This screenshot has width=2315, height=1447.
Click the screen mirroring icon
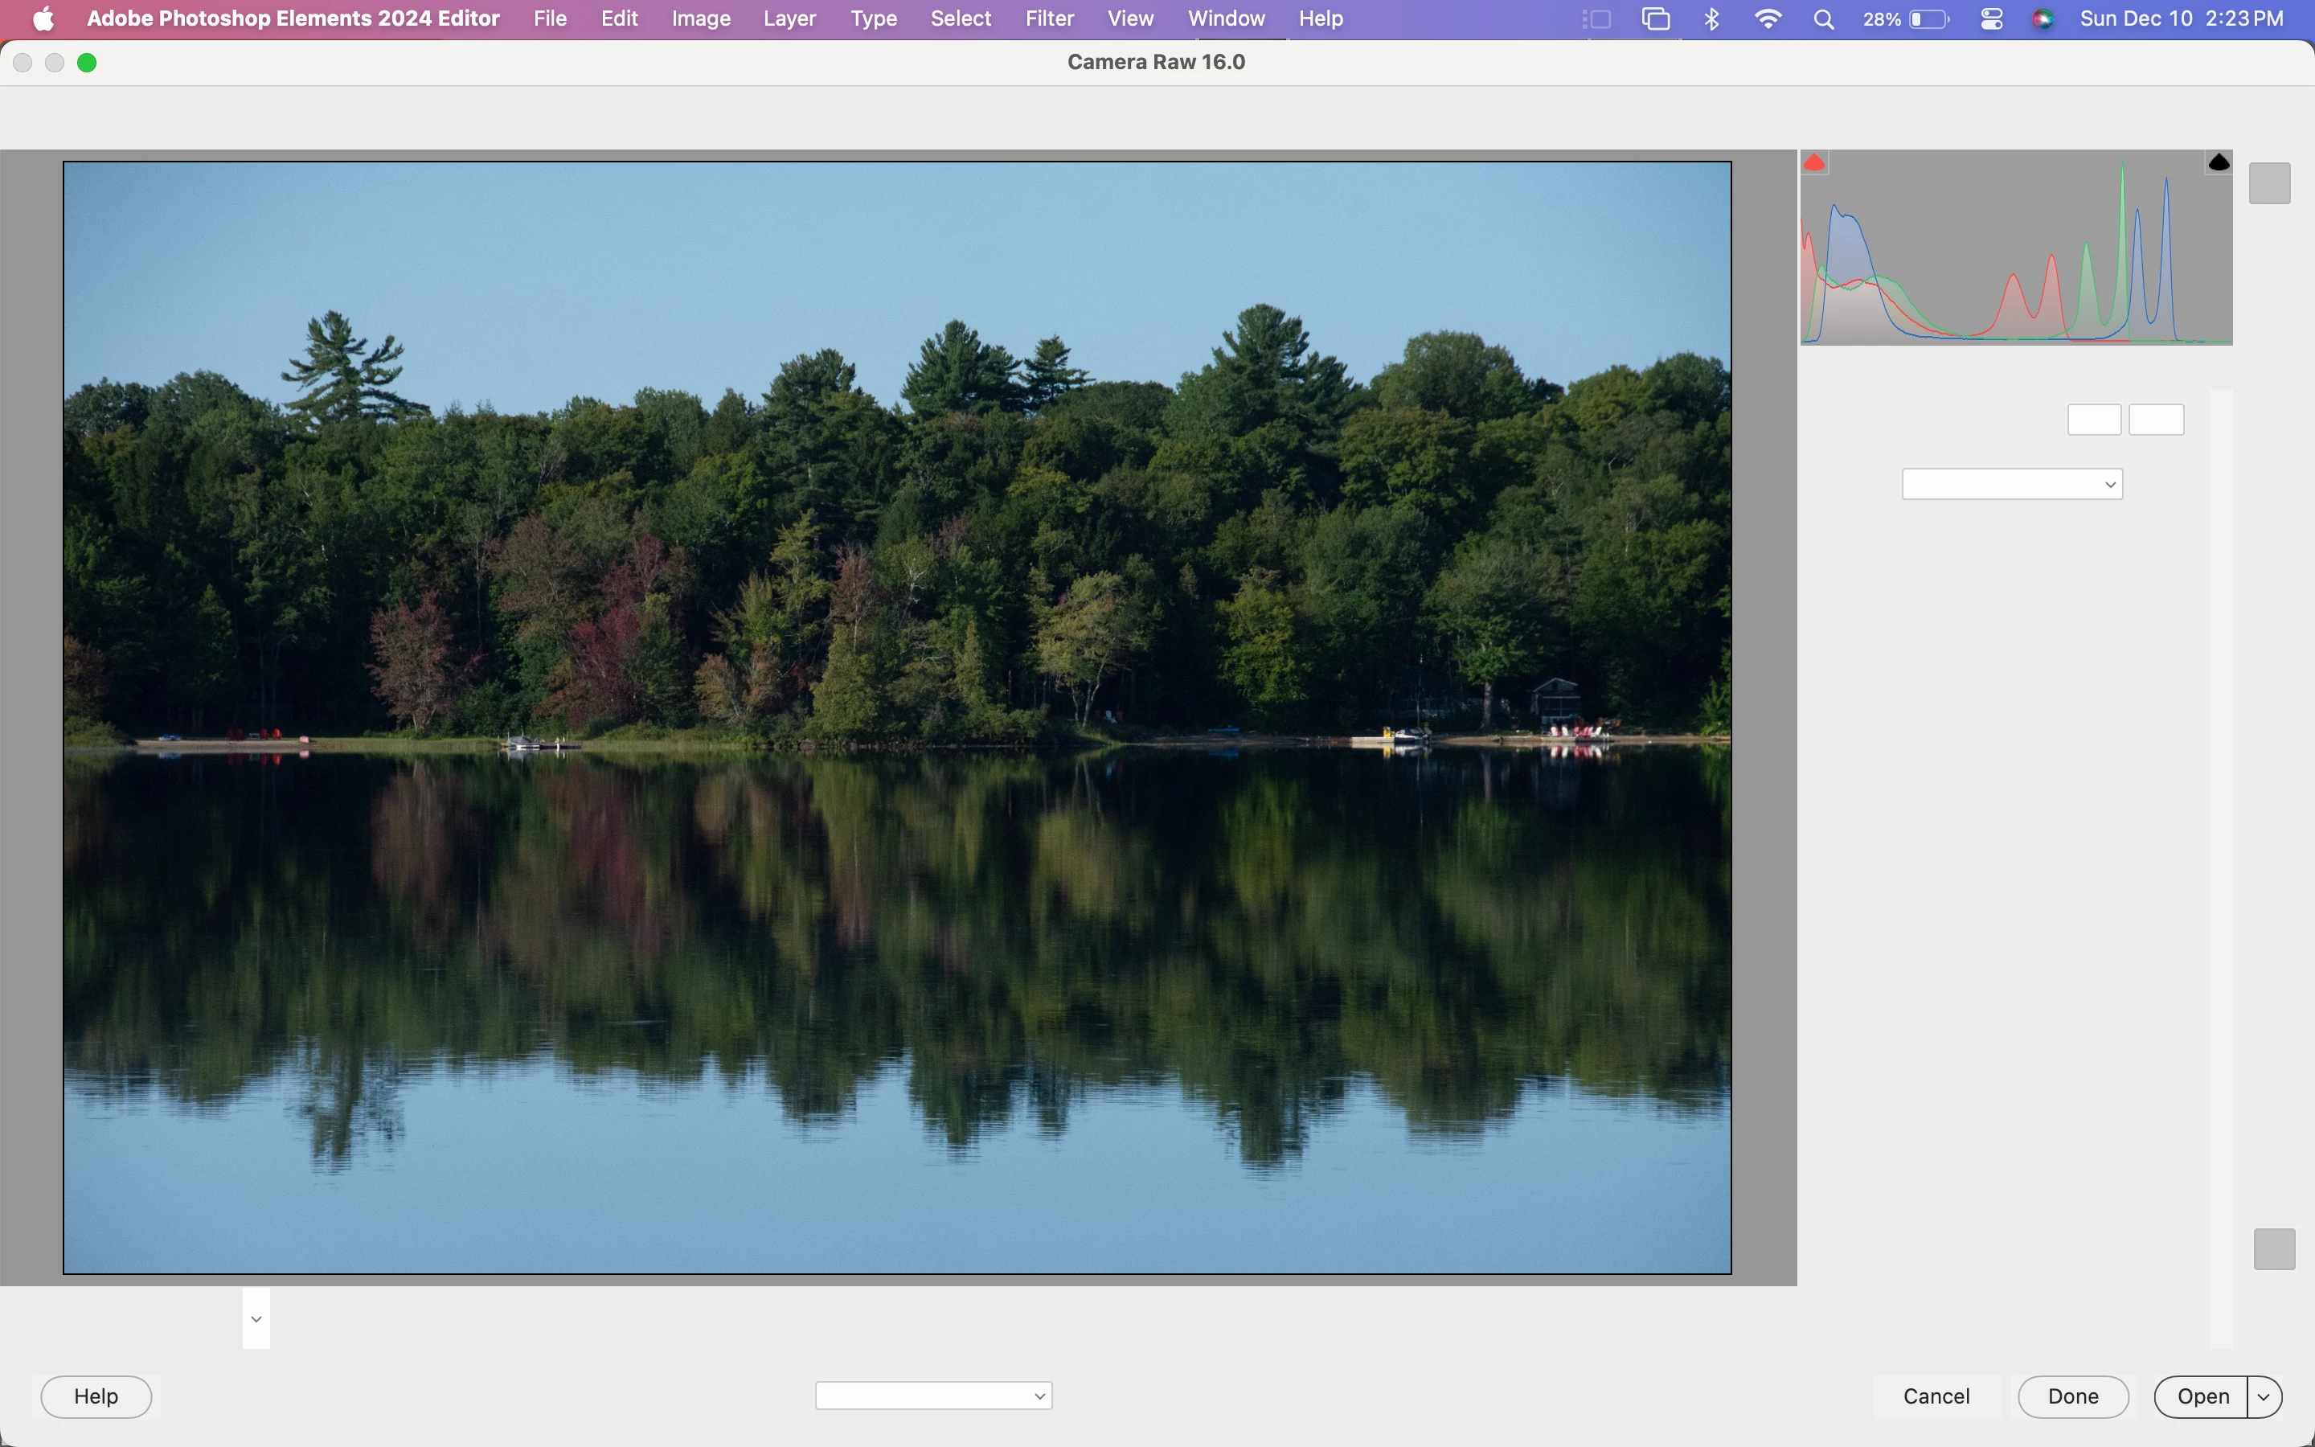pos(1656,19)
